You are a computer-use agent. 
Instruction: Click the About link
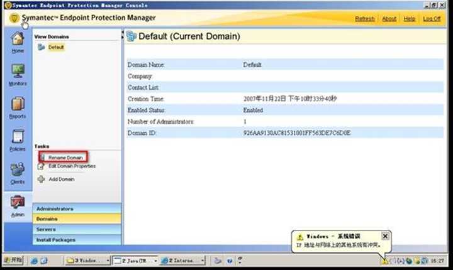[389, 19]
